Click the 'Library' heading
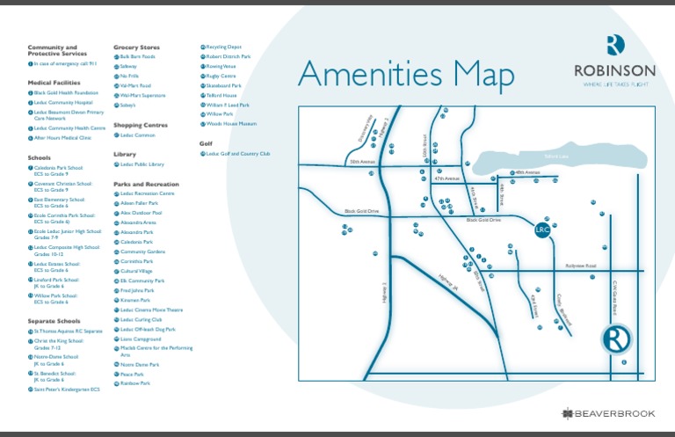Viewport: 675px width, 437px height. [125, 154]
